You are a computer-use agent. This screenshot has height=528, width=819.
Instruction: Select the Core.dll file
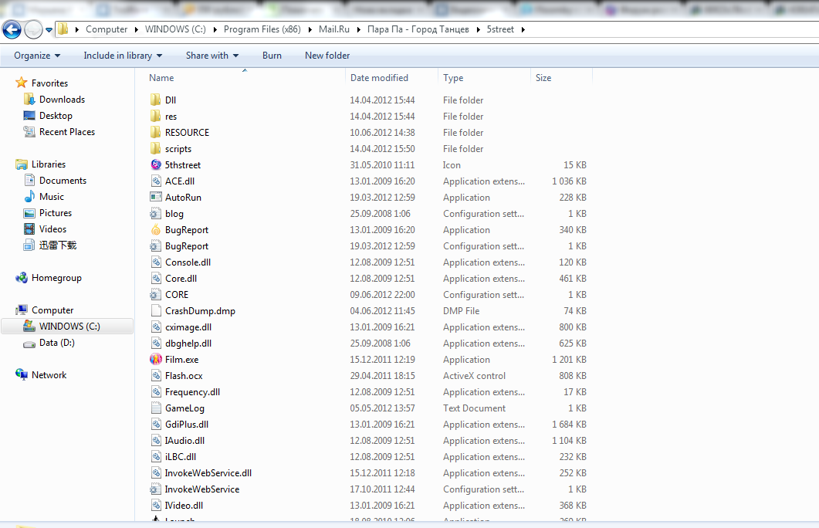coord(181,279)
